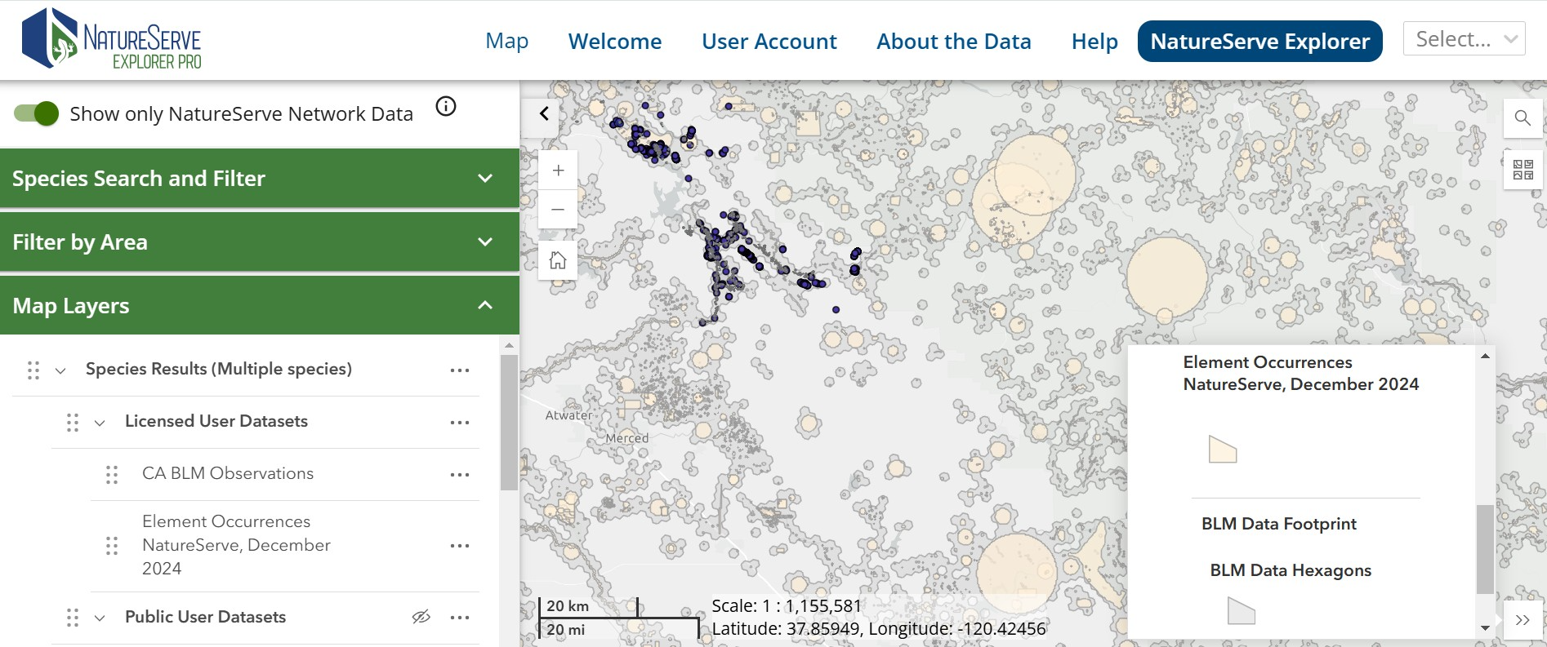Click the NatureServe Explorer Pro logo
The height and width of the screenshot is (647, 1547).
[112, 38]
